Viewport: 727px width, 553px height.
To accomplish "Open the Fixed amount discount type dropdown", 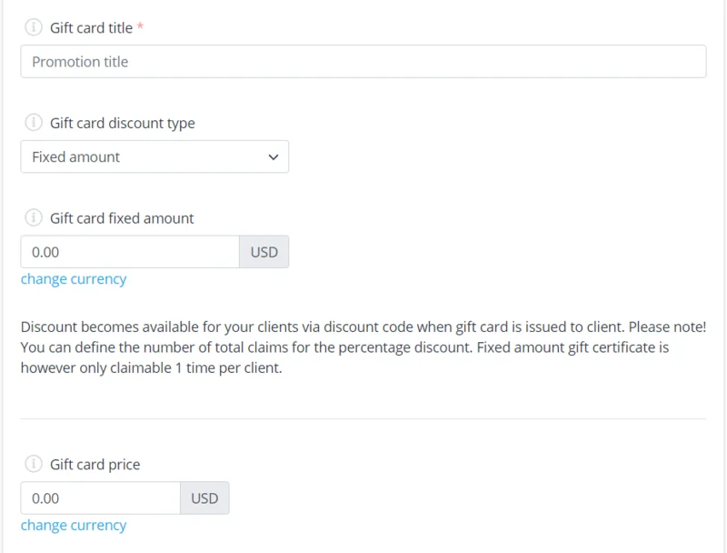I will 145,156.
